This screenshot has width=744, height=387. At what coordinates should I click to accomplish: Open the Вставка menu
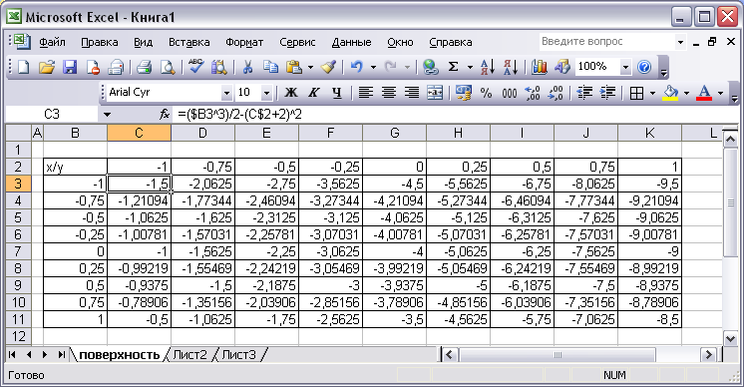189,42
